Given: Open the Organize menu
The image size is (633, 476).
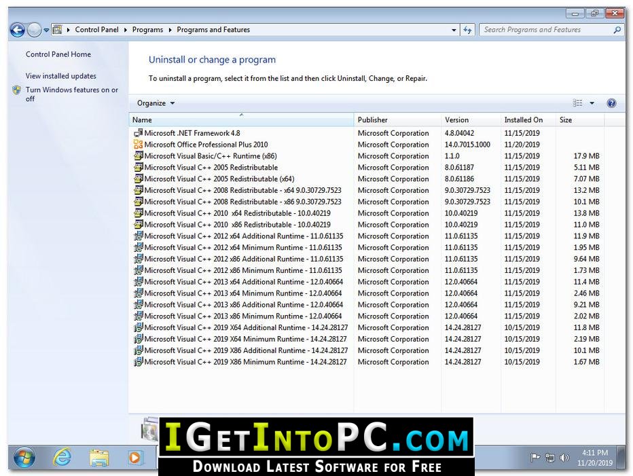Looking at the screenshot, I should pos(156,103).
